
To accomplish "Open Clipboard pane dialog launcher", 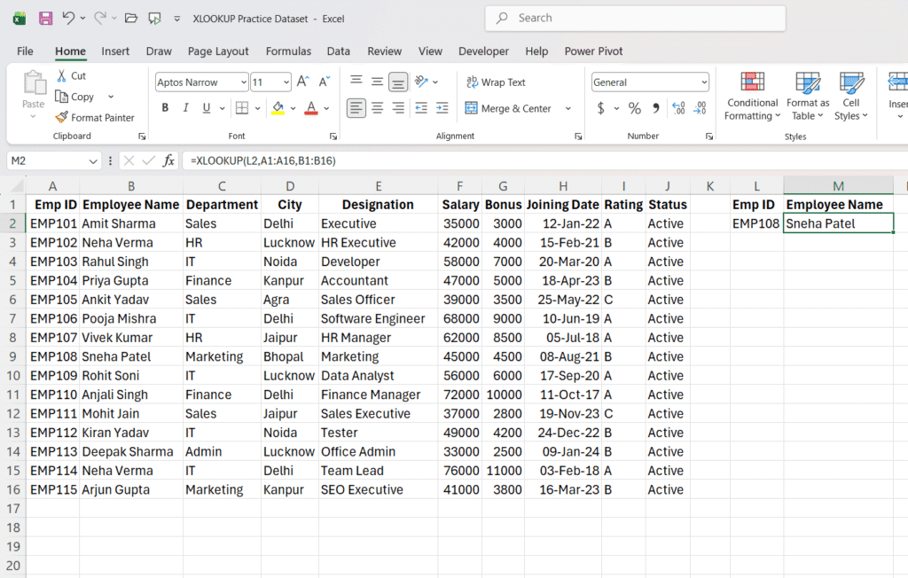I will (142, 137).
